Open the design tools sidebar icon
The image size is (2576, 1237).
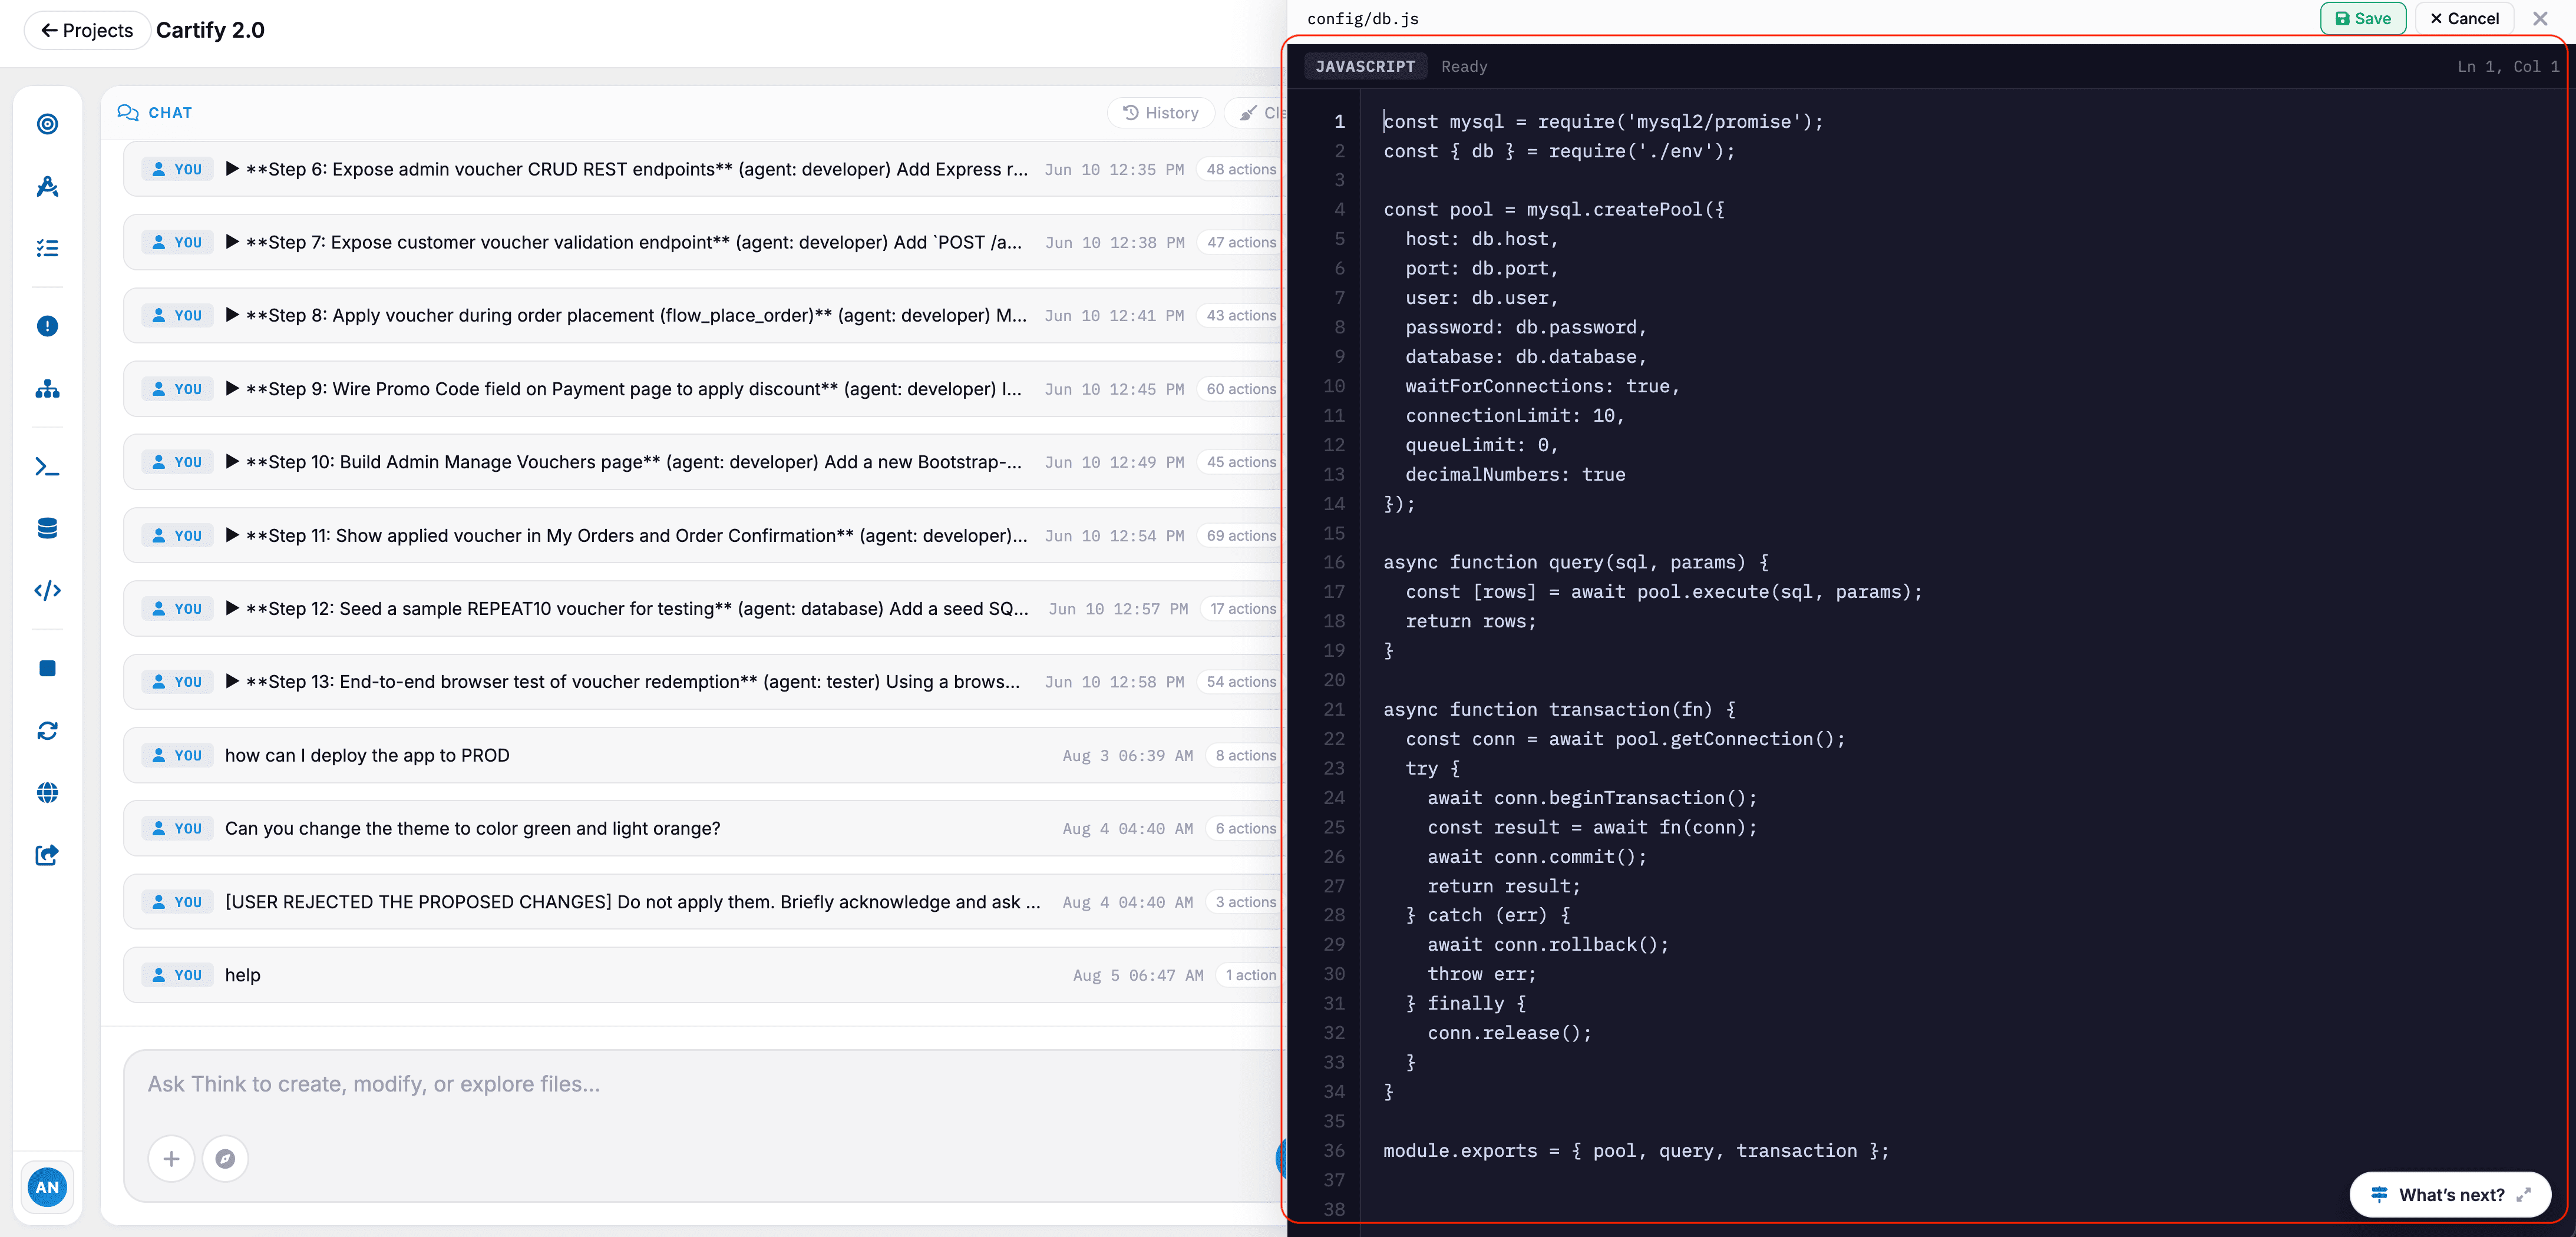[x=47, y=186]
